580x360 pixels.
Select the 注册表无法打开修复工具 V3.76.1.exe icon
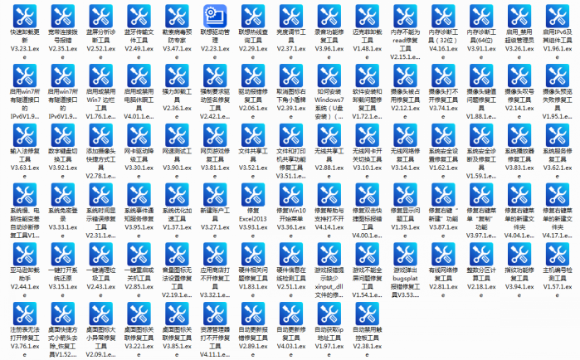pyautogui.click(x=25, y=314)
